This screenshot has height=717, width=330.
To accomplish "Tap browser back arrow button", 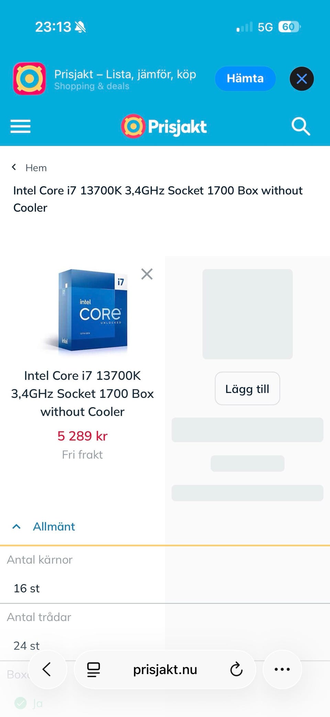I will 47,669.
